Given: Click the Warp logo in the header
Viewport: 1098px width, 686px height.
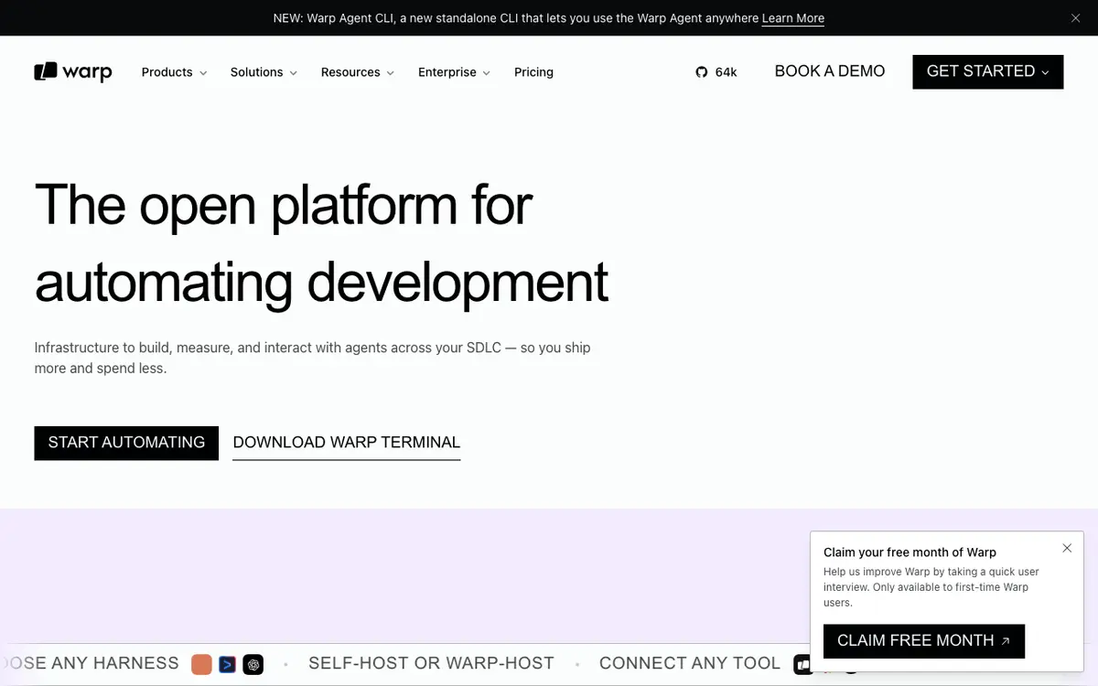Looking at the screenshot, I should (73, 71).
